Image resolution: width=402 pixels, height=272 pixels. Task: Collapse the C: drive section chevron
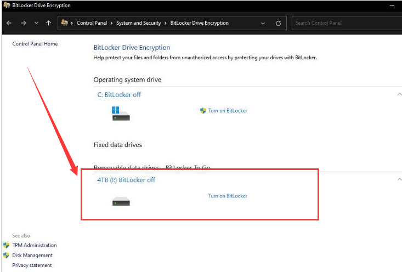(399, 94)
